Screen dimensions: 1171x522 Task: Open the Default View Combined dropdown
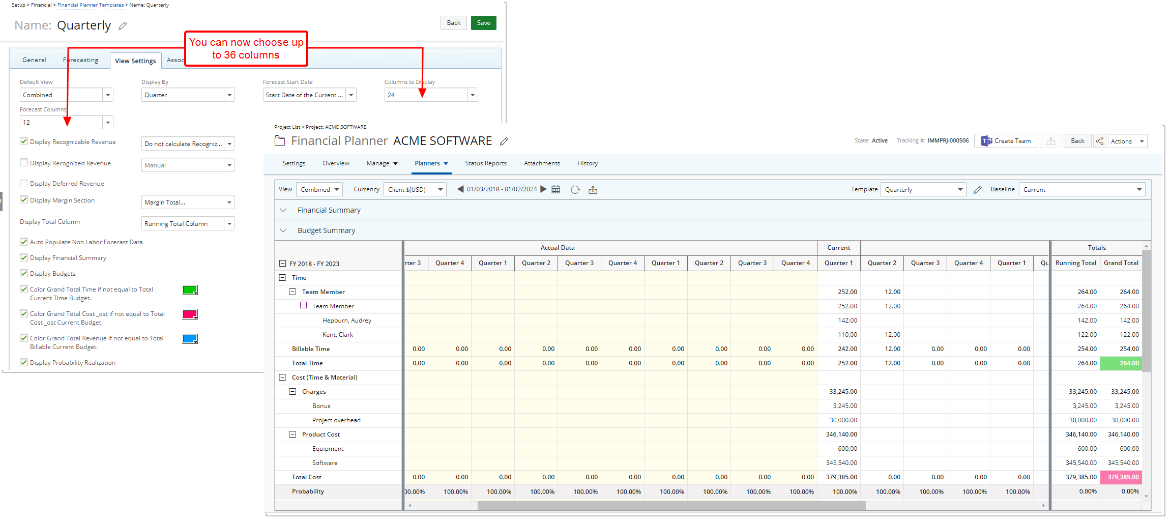(66, 95)
